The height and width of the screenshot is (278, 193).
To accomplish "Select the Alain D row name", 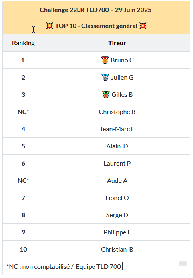I will point(117,146).
